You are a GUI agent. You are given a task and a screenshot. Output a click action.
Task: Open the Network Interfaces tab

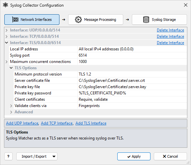(x=32, y=20)
